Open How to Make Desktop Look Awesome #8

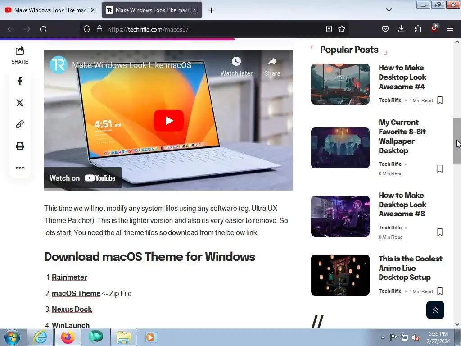(x=402, y=205)
